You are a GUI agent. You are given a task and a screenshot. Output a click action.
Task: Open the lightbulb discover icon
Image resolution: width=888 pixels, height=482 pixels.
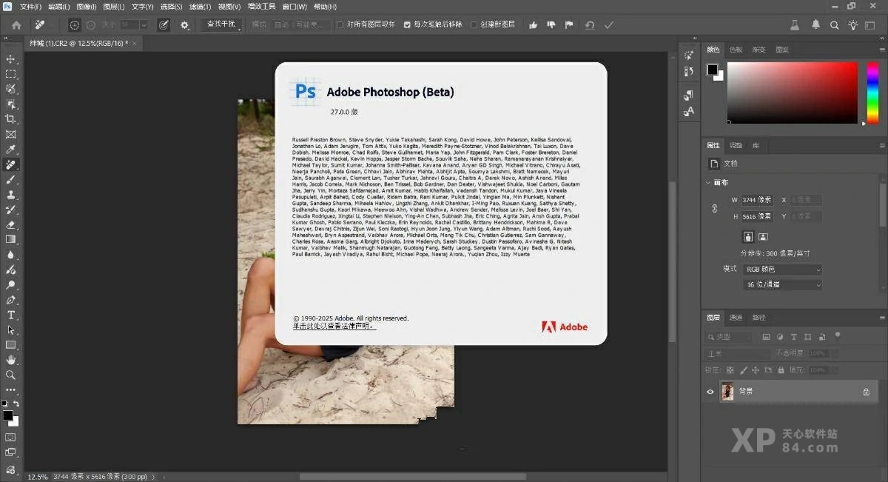pos(853,24)
